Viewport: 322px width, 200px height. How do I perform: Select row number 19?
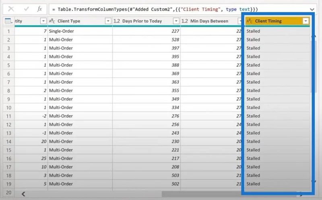coord(8,184)
